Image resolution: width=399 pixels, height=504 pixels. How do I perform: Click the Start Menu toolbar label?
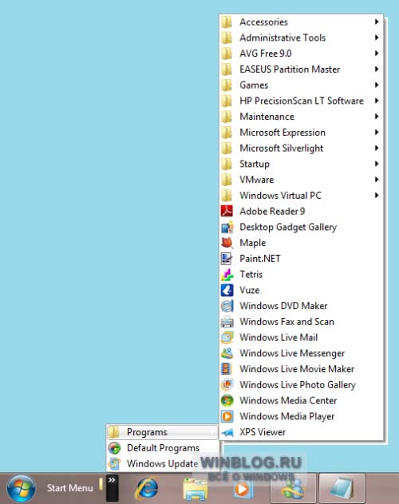click(70, 488)
